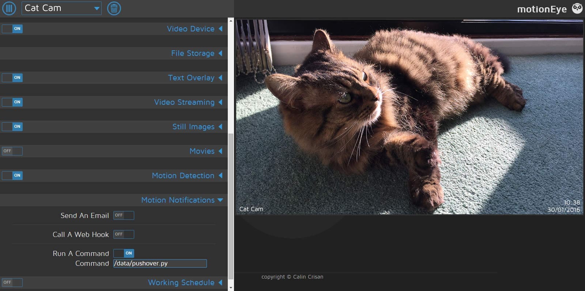
Task: Open the Cat Cam camera dropdown
Action: click(x=61, y=8)
